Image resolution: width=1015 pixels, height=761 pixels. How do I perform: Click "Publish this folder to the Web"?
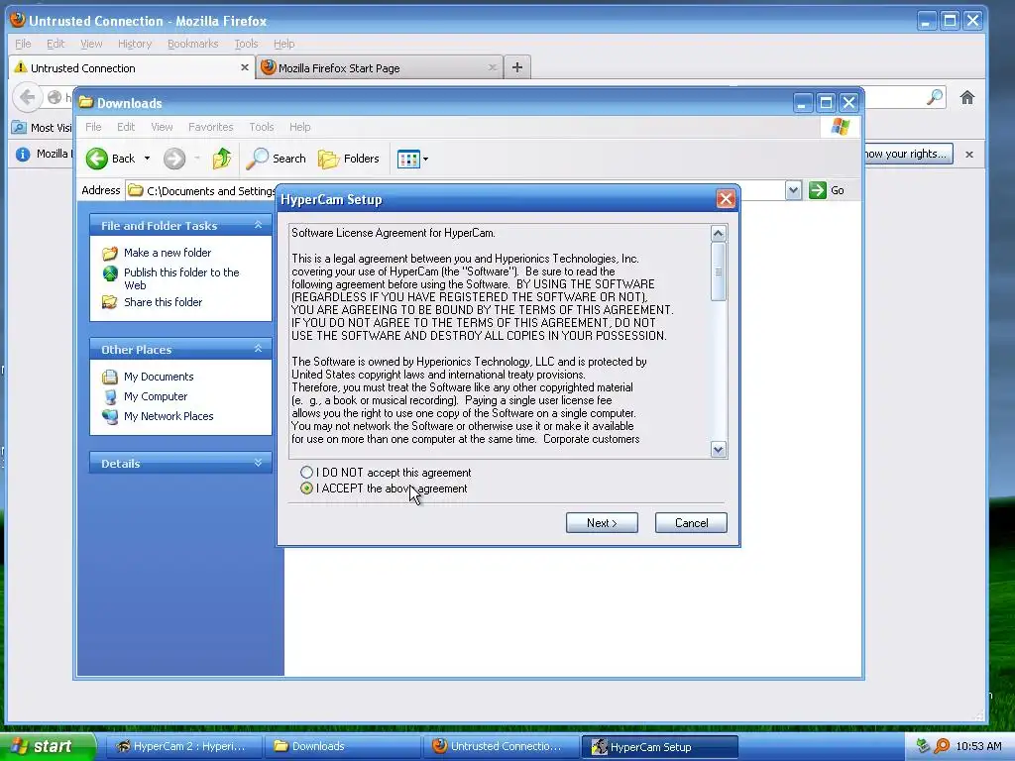click(181, 278)
